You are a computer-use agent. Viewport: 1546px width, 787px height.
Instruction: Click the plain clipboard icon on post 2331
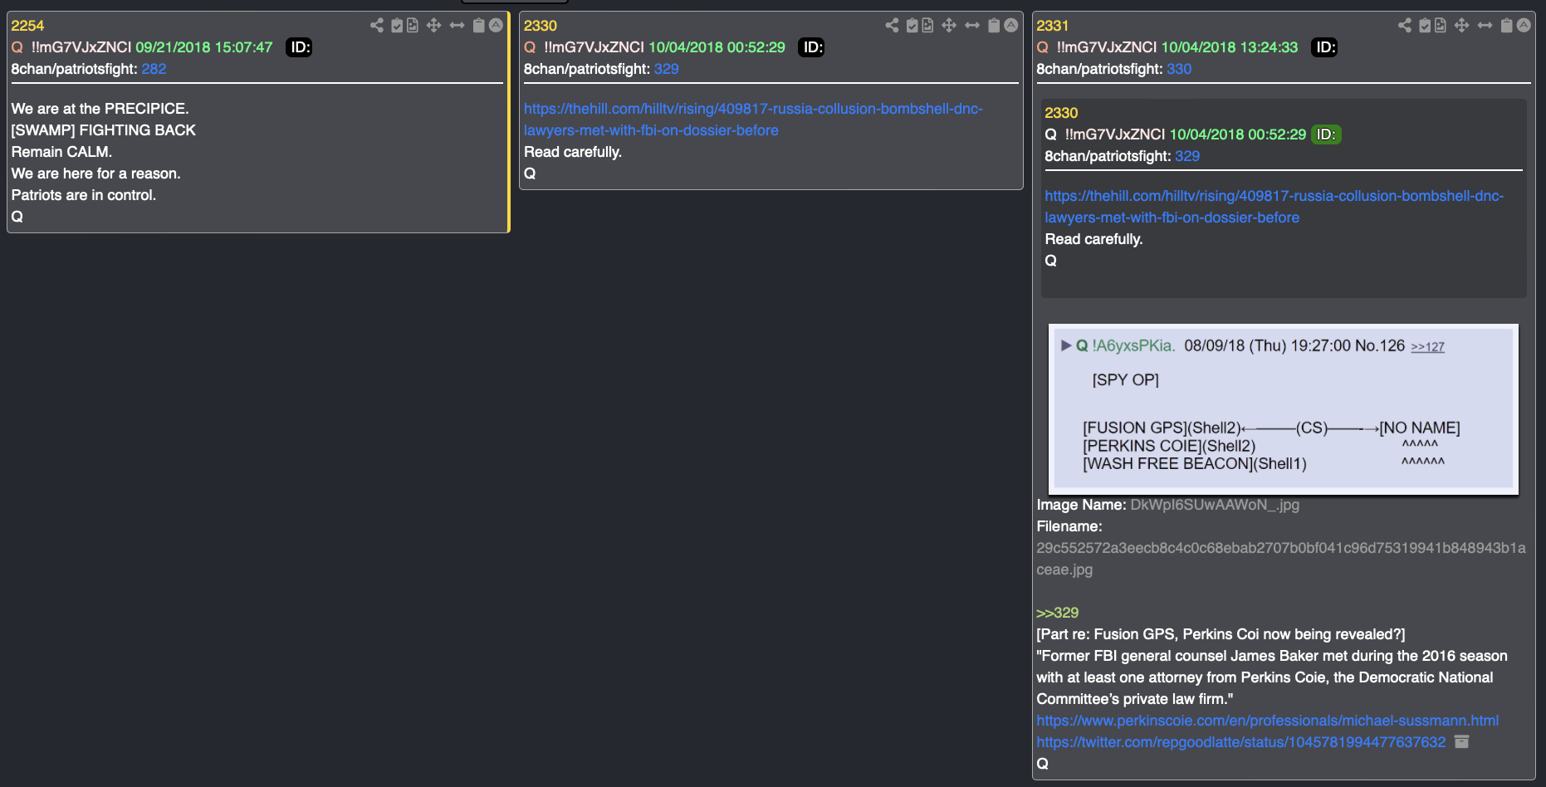(1506, 25)
